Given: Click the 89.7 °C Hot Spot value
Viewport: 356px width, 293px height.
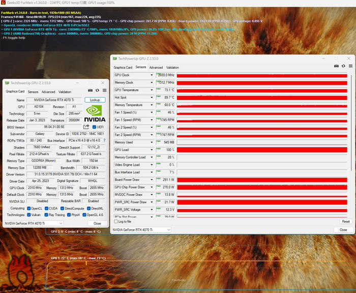Looking at the screenshot, I should coord(169,98).
